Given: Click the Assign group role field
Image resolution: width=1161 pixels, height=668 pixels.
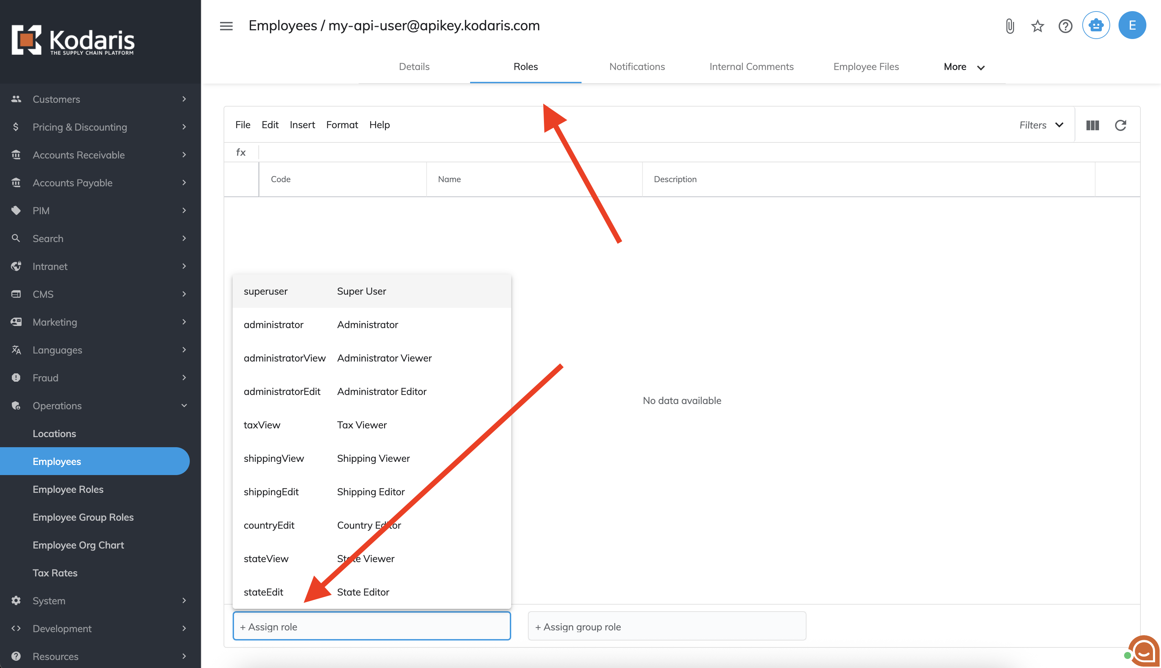Looking at the screenshot, I should (x=667, y=627).
